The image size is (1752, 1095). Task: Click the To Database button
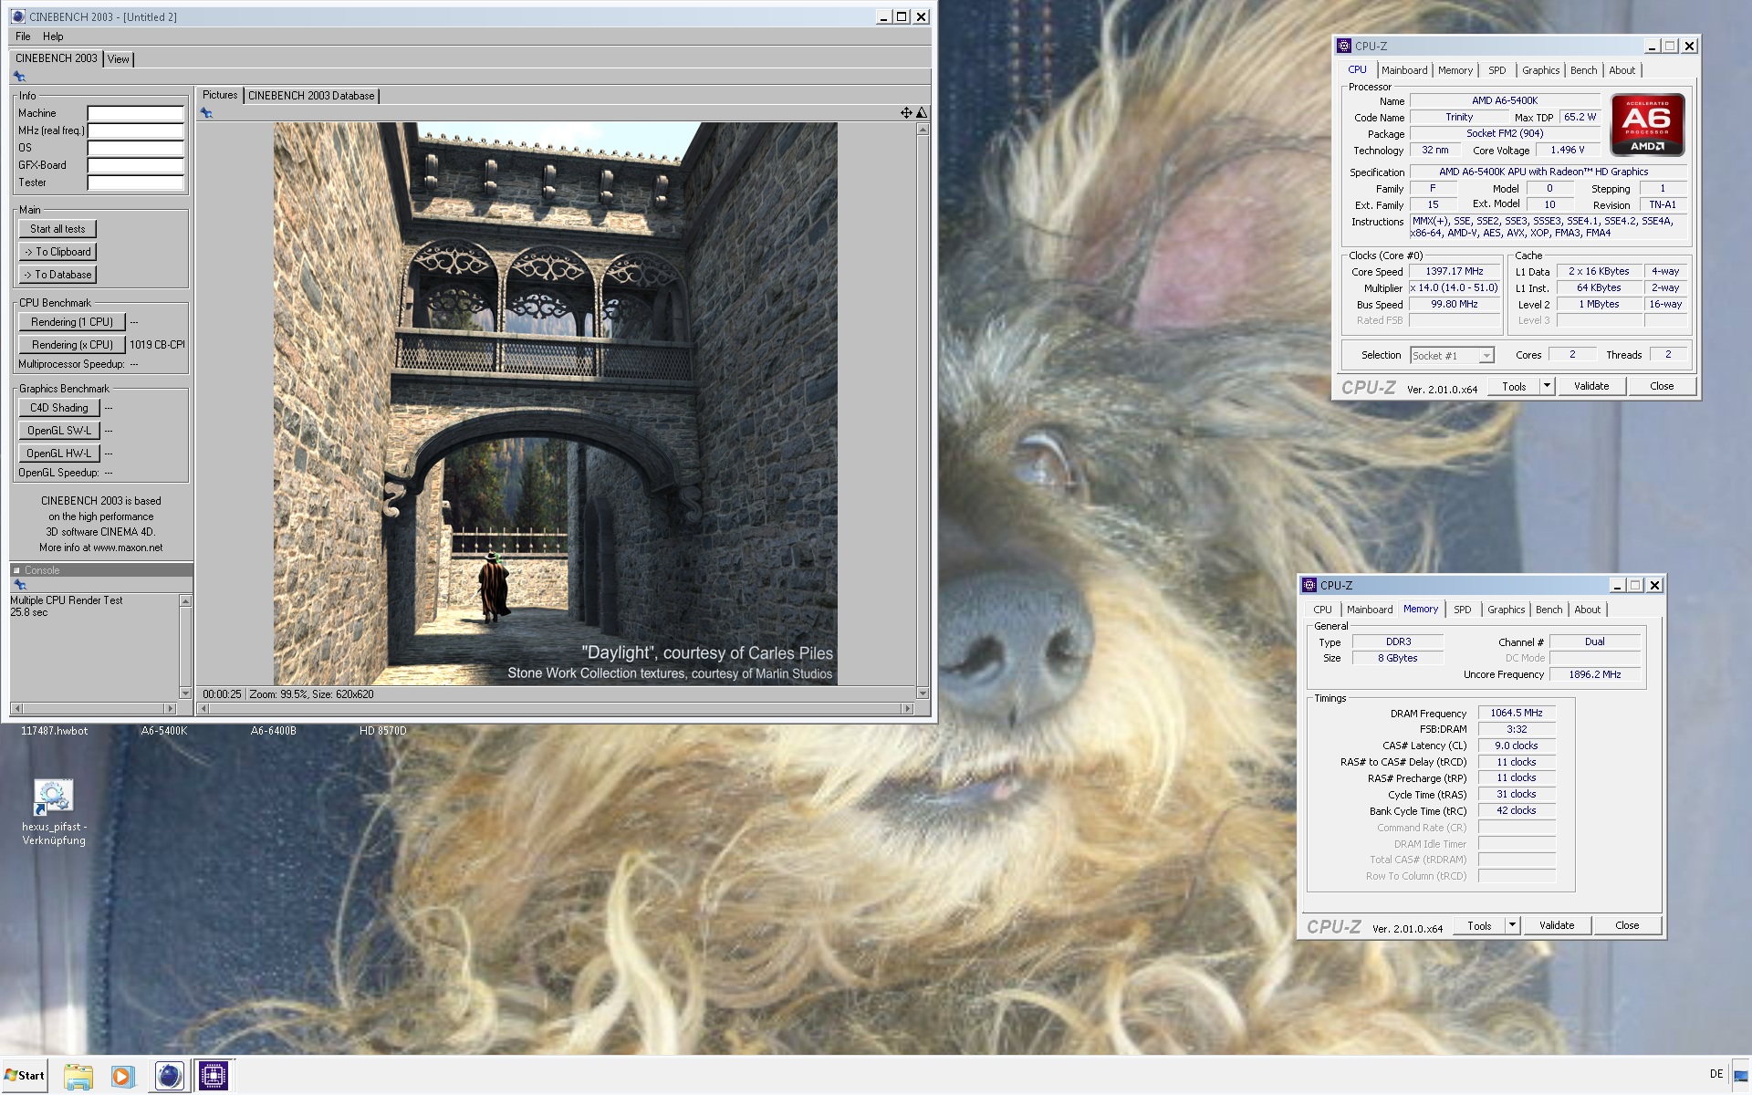(x=57, y=275)
